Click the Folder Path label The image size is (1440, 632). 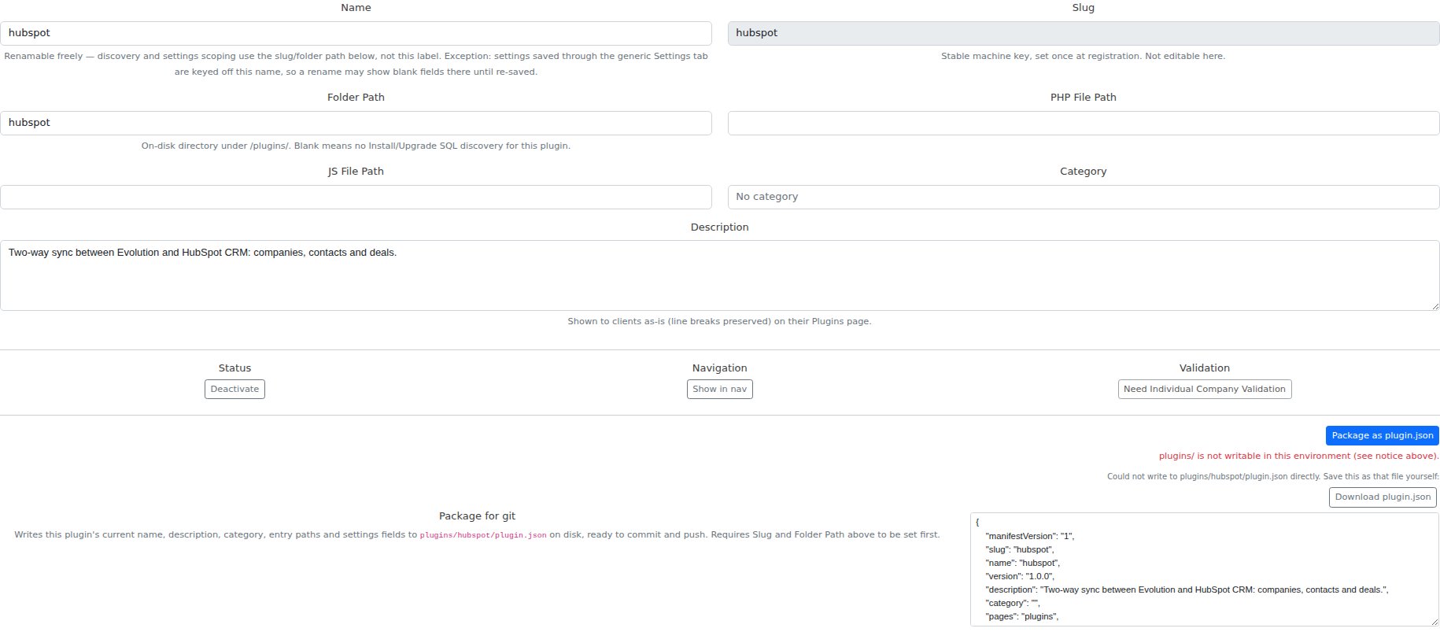point(356,98)
